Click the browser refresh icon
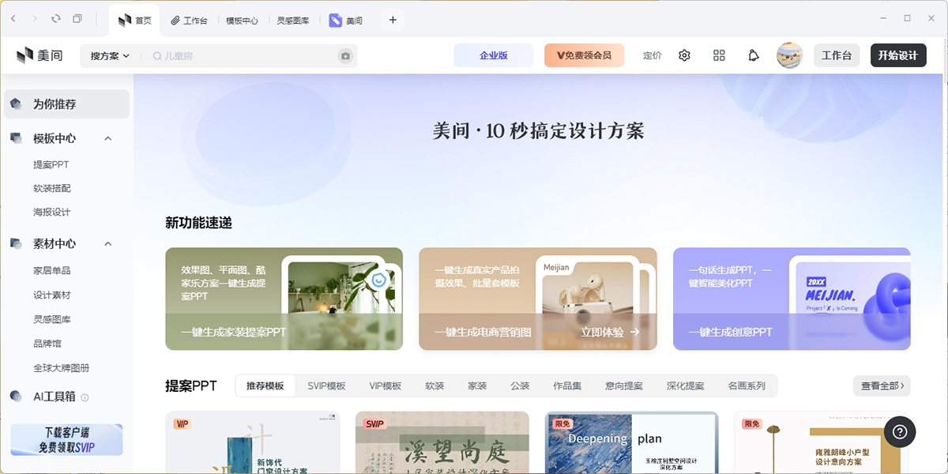This screenshot has height=474, width=948. (55, 19)
